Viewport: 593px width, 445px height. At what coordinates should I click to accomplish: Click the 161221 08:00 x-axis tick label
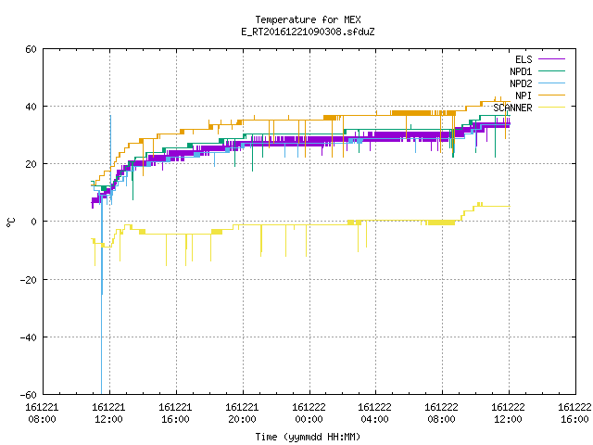click(42, 413)
